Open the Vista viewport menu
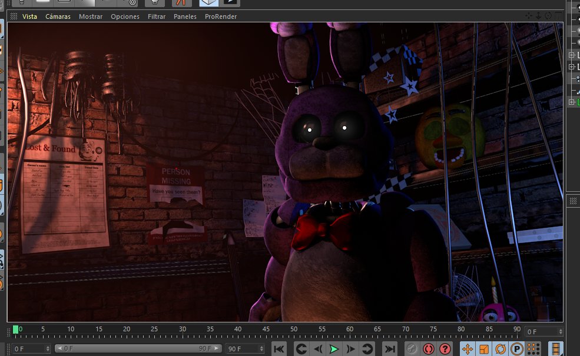Image resolution: width=580 pixels, height=356 pixels. 29,16
